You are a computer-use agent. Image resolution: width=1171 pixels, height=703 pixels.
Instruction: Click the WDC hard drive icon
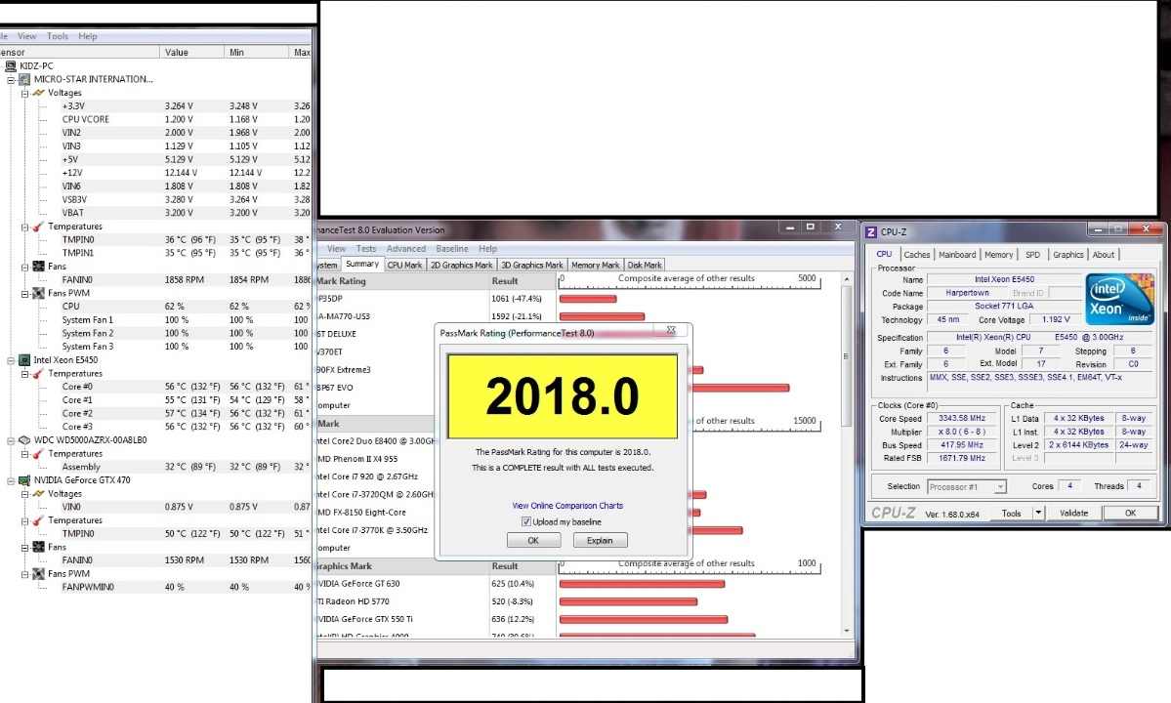24,440
